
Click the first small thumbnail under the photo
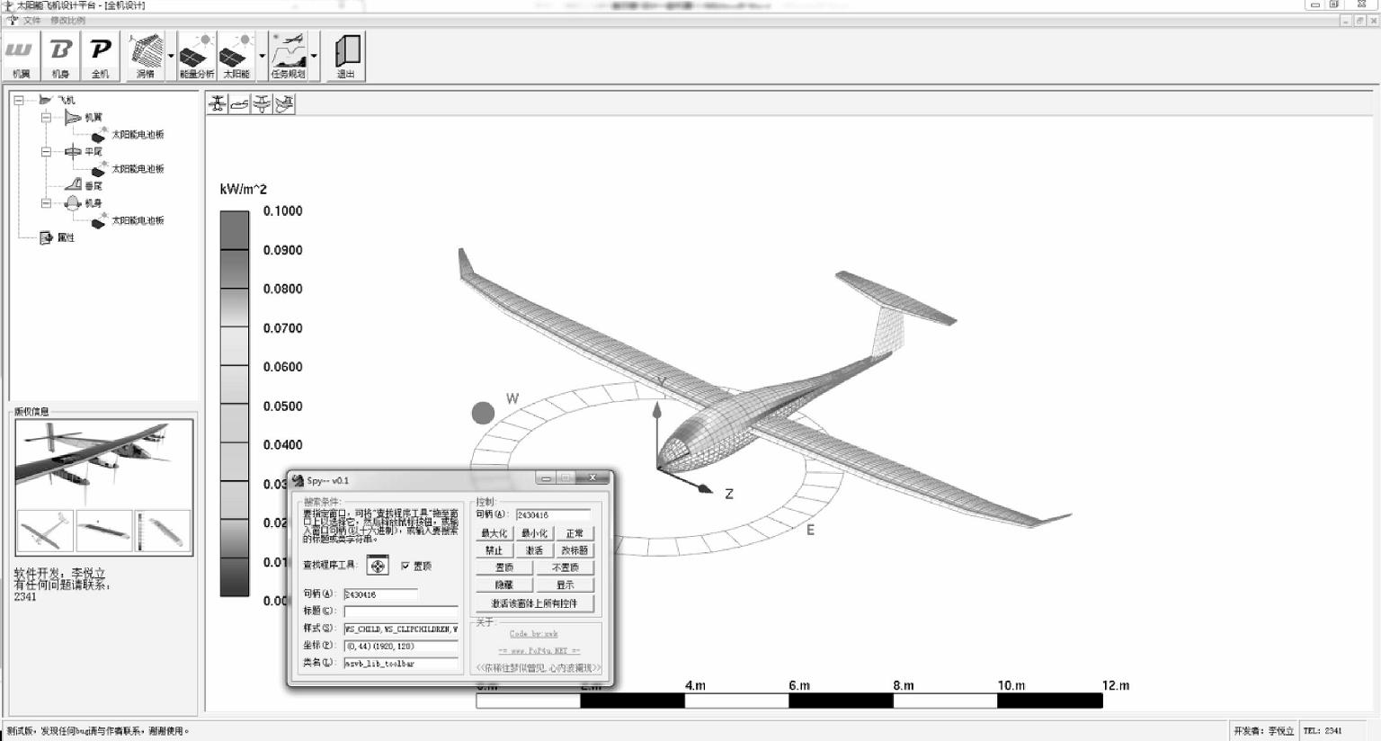point(45,531)
